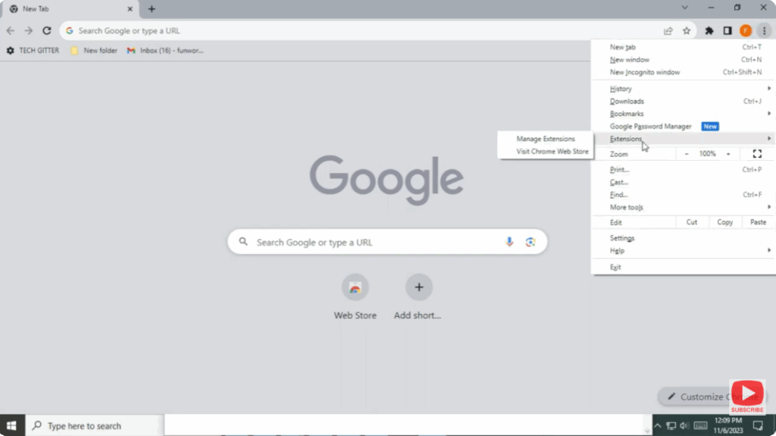Open Gmail Inbox bookmark
776x436 pixels.
[x=164, y=51]
